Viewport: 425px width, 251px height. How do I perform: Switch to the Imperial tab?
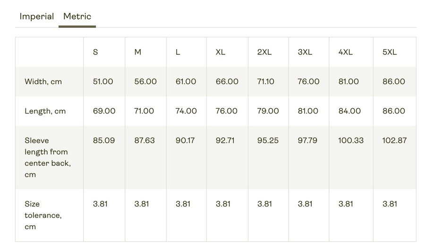(36, 17)
